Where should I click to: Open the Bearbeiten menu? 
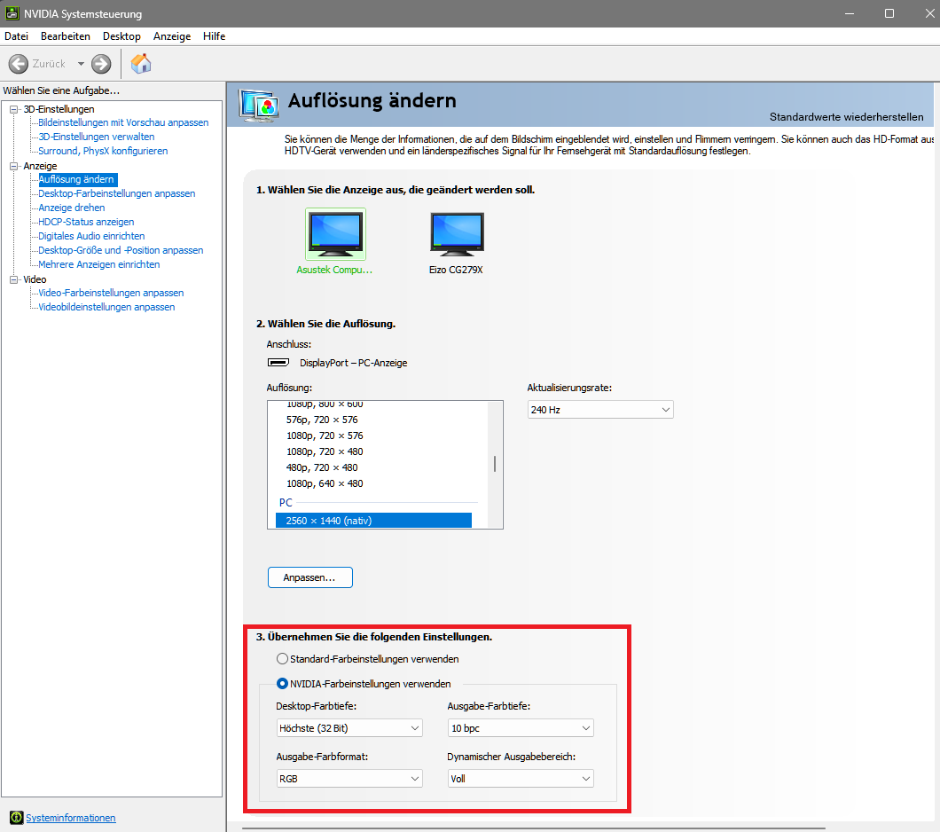(66, 36)
